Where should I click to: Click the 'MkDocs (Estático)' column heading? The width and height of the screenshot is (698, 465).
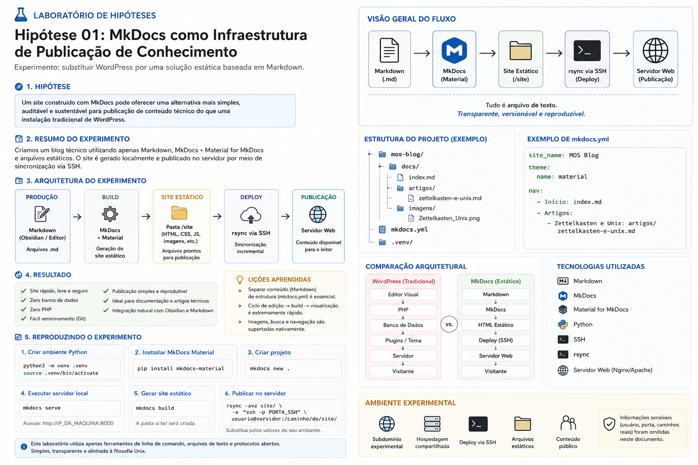[x=496, y=282]
